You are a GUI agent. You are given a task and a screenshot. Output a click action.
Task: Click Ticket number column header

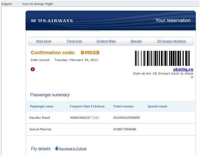point(123,106)
